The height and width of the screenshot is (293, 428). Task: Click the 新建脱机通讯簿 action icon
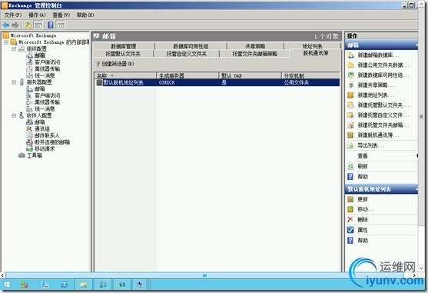(x=350, y=135)
